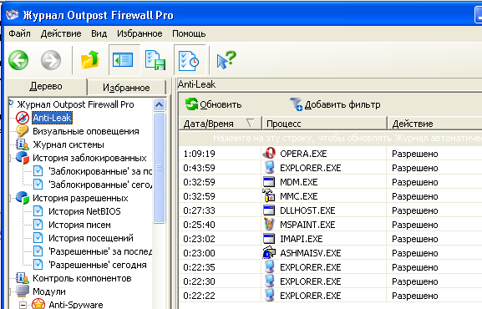Screen dimensions: 482x309
Task: Select История NetBIOS in the tree
Action: (84, 211)
